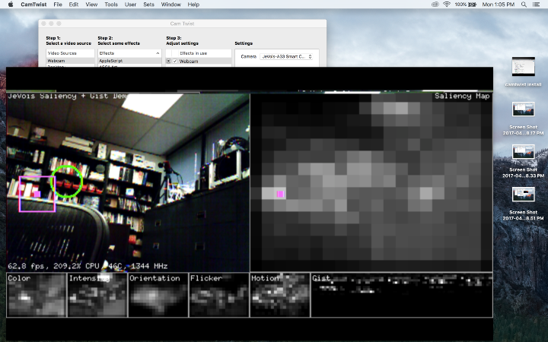This screenshot has width=548, height=342.
Task: Open the View menu
Action: pyautogui.click(x=91, y=5)
